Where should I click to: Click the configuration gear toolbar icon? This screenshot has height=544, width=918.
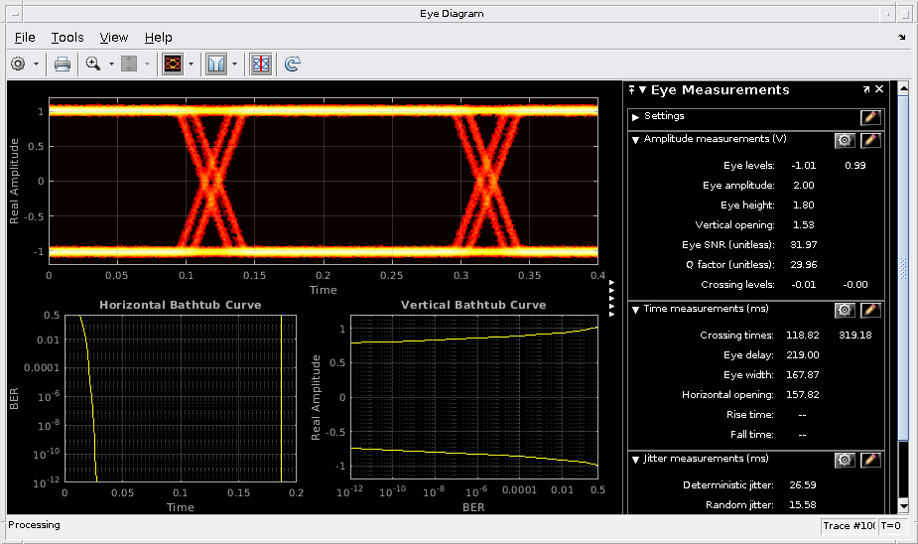click(x=18, y=64)
